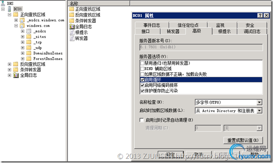Switch to the 信任定位点 tab
Viewport: 273px width, 163px height.
click(x=188, y=25)
